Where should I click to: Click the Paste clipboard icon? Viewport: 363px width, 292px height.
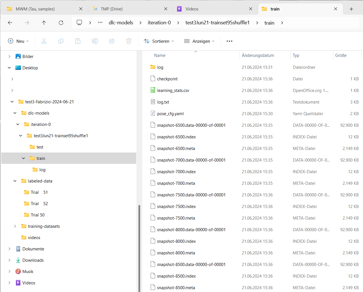click(78, 41)
